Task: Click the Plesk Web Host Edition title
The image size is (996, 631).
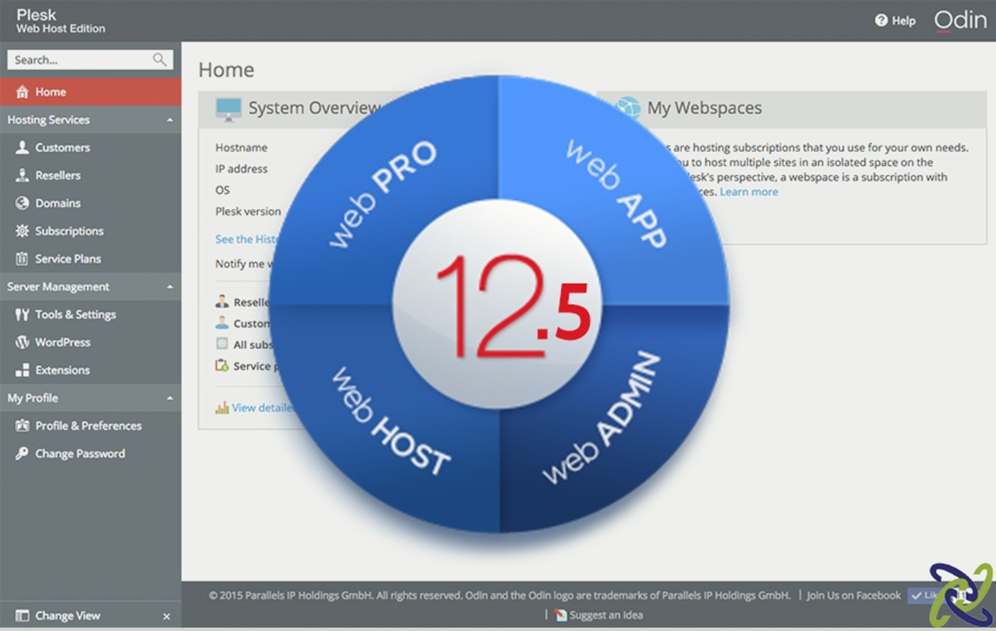Action: point(61,21)
